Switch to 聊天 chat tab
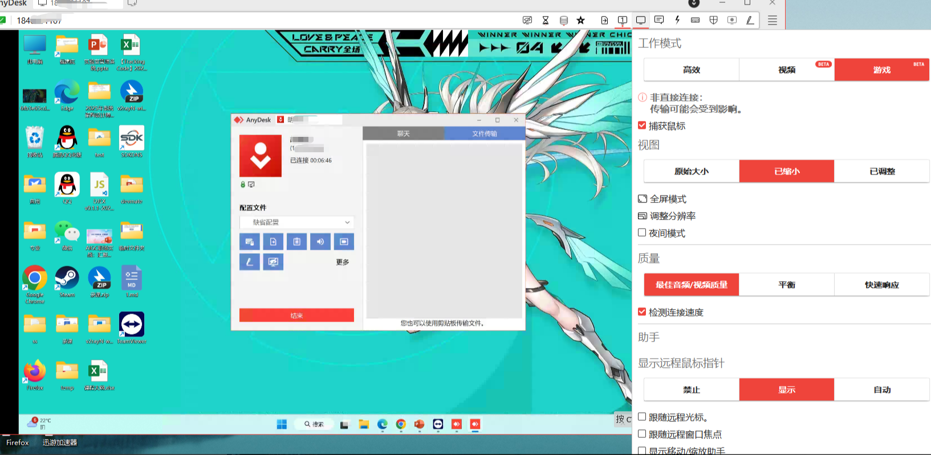 [x=404, y=133]
